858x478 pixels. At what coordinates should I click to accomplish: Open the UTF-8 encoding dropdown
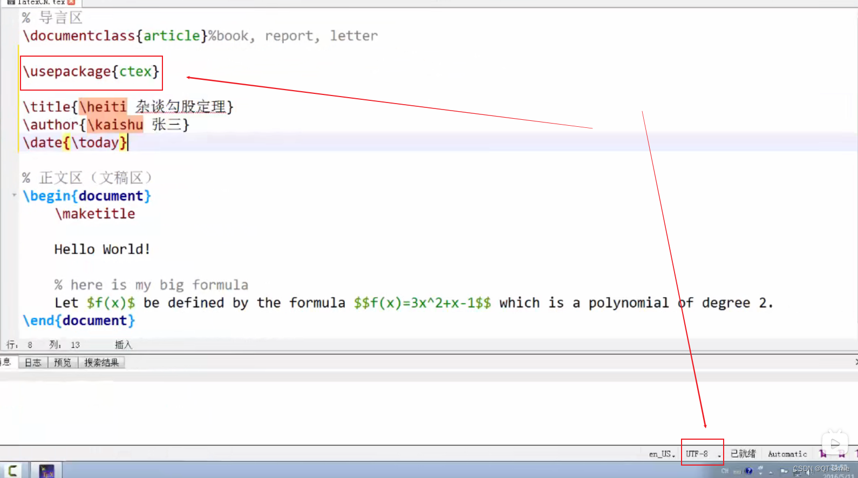703,454
